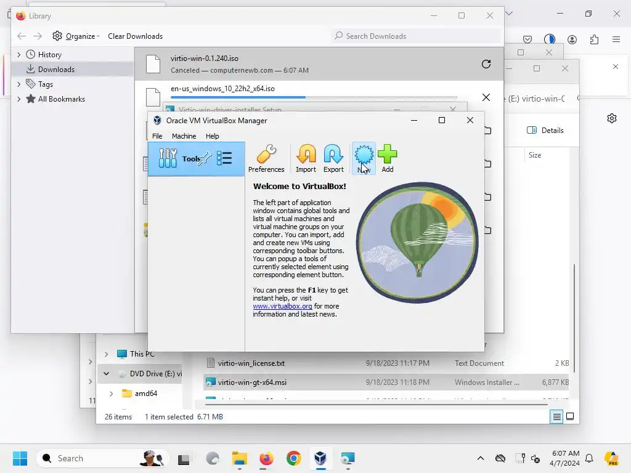Expand the Tags tree item

[x=19, y=84]
